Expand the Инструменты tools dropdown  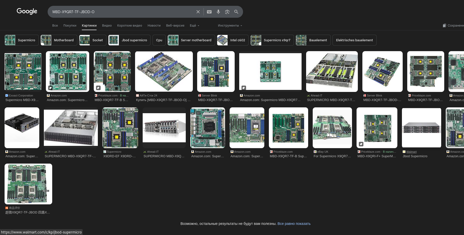[230, 26]
